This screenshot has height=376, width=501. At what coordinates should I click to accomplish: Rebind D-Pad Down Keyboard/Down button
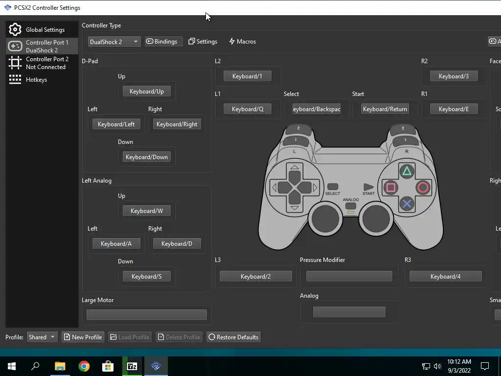(147, 157)
